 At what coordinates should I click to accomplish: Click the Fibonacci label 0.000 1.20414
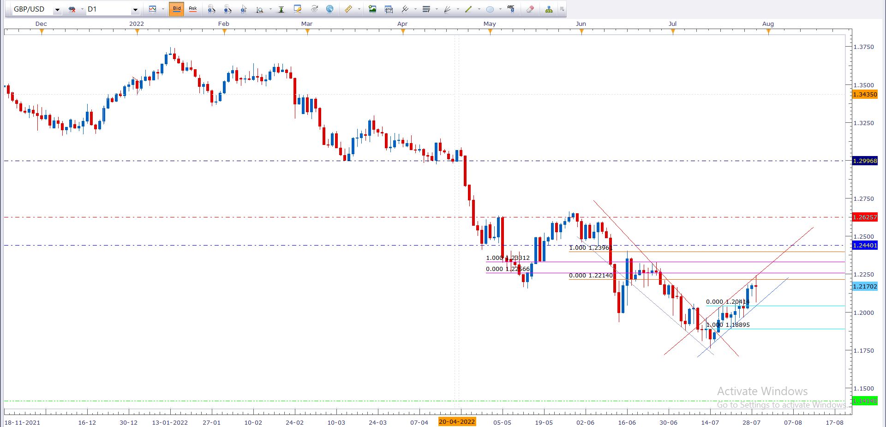728,302
